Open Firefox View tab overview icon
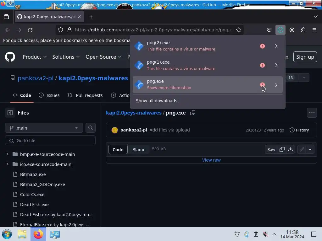322x241 pixels. [6, 17]
